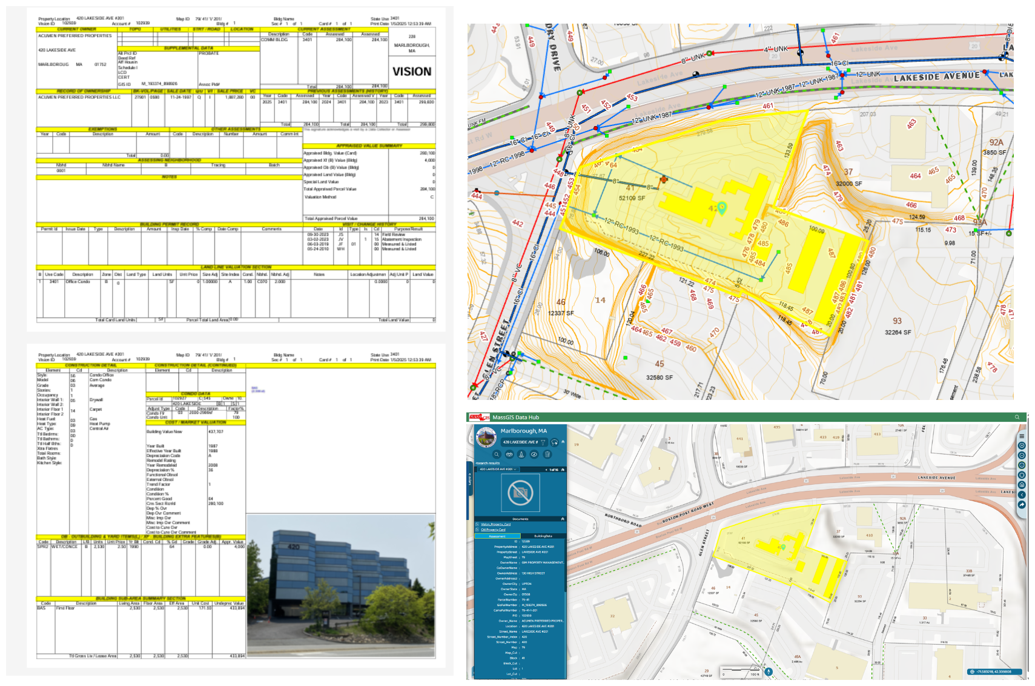Viewport: 1035px width, 686px height.
Task: Click the magnifier search icon in parcel panel
Action: coord(497,454)
